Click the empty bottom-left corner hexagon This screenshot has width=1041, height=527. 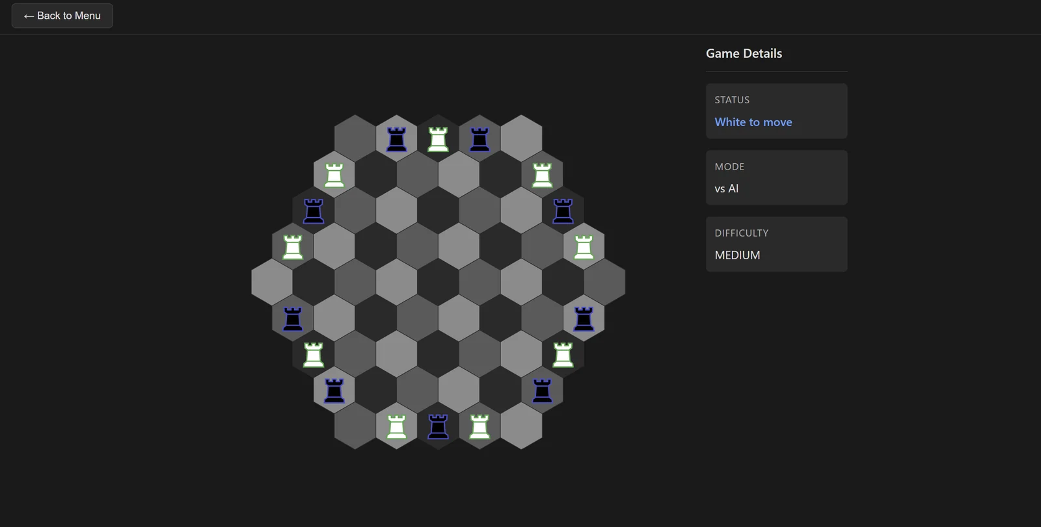tap(355, 427)
